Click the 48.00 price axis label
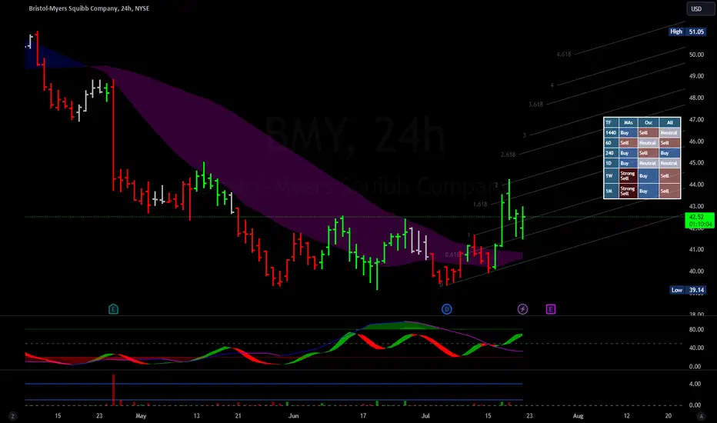Viewport: 717px width, 423px height. click(696, 98)
